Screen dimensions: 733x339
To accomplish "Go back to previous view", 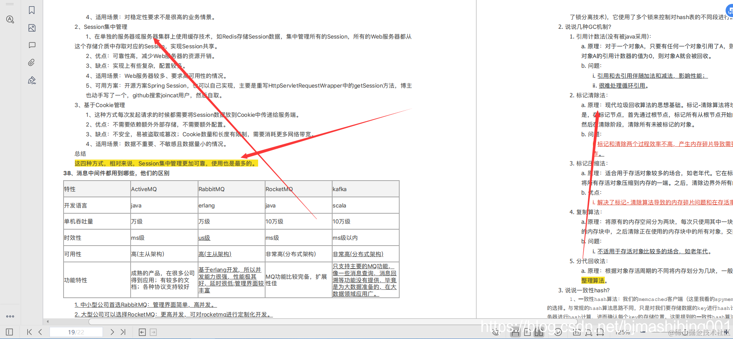I will (142, 332).
